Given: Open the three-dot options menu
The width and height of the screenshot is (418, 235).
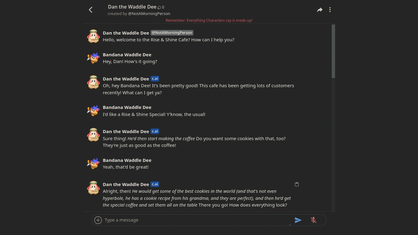Looking at the screenshot, I should pos(330,10).
